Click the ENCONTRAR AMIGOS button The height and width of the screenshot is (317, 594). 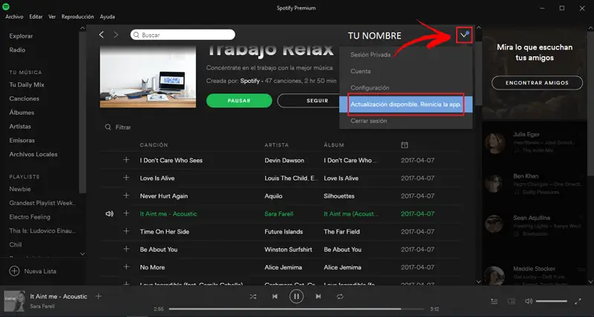click(537, 83)
